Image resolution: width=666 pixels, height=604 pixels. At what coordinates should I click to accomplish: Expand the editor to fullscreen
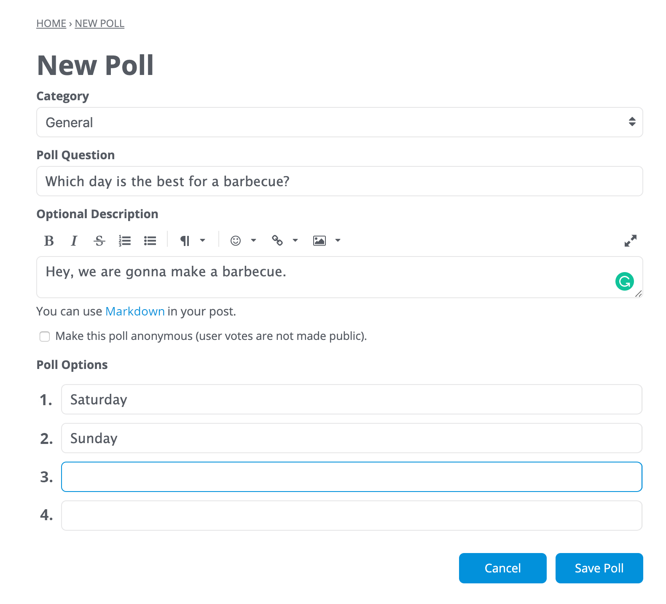click(630, 241)
